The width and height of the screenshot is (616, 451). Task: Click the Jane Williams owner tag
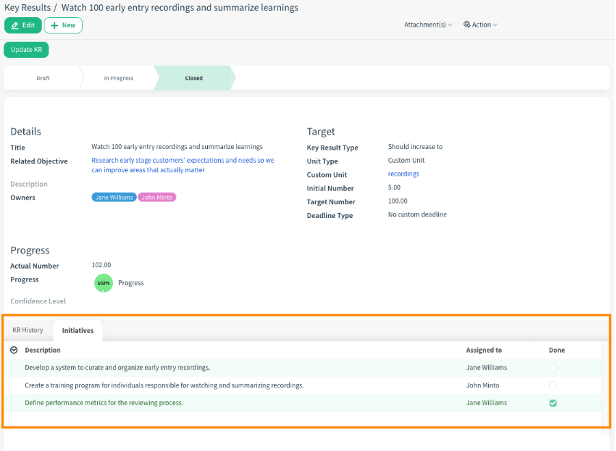[114, 197]
